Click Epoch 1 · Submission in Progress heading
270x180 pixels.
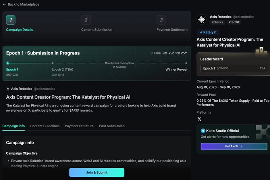click(x=43, y=53)
